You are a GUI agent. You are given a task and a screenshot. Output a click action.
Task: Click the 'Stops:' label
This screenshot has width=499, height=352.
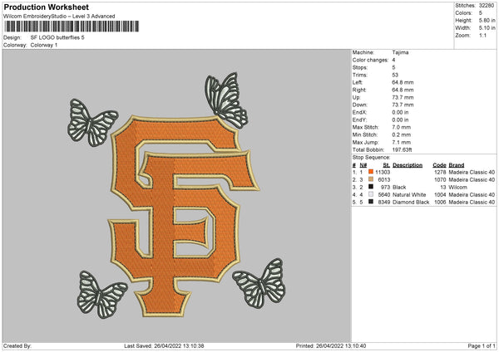pos(360,67)
